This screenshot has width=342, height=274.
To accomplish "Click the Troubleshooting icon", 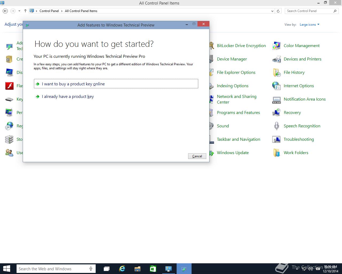I will tap(276, 139).
